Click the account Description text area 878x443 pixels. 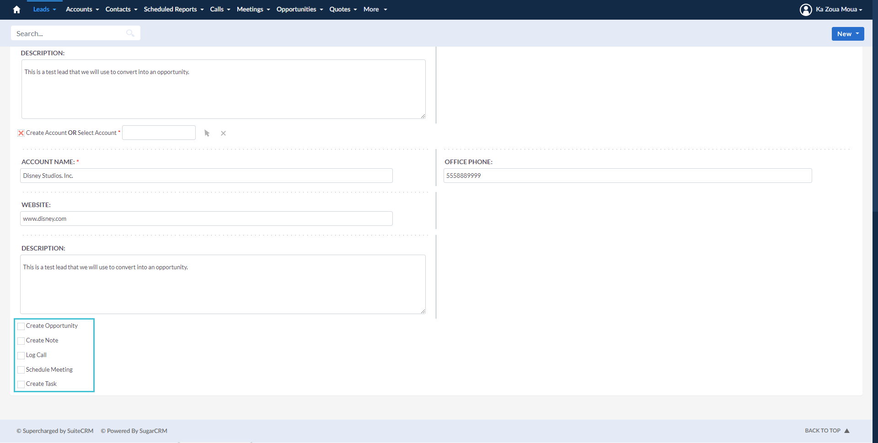pyautogui.click(x=223, y=284)
